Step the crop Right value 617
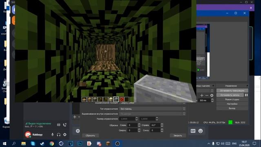 [162, 125]
